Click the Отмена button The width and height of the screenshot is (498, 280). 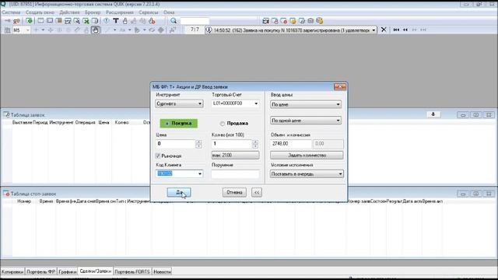pyautogui.click(x=234, y=192)
